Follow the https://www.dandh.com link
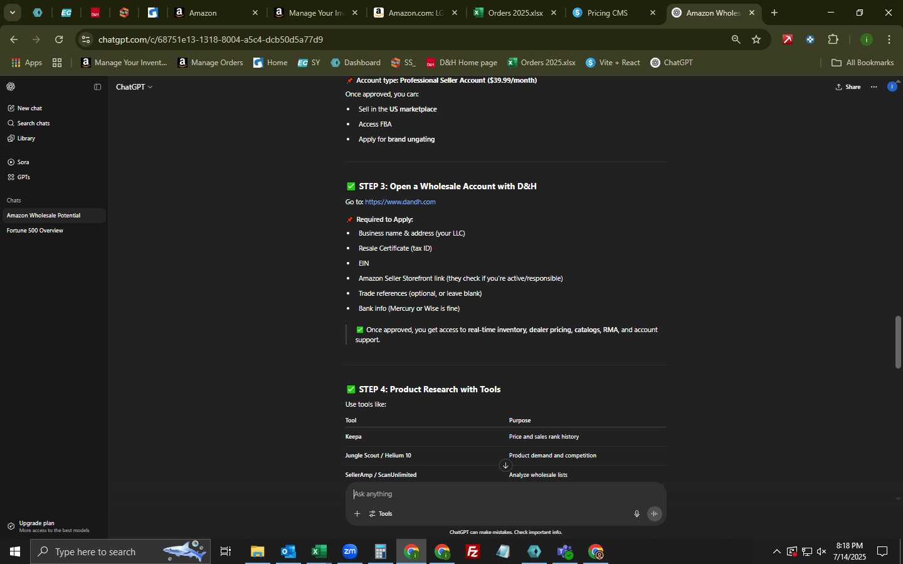The height and width of the screenshot is (564, 903). [x=400, y=202]
